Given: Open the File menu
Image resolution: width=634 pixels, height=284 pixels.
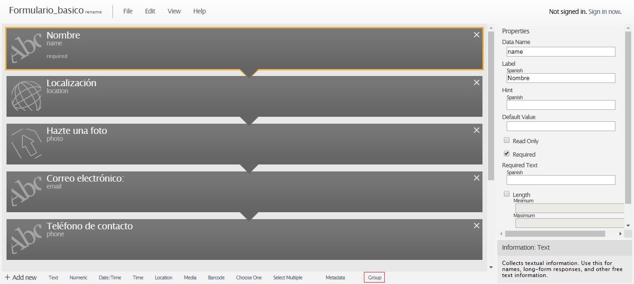Looking at the screenshot, I should click(x=128, y=11).
